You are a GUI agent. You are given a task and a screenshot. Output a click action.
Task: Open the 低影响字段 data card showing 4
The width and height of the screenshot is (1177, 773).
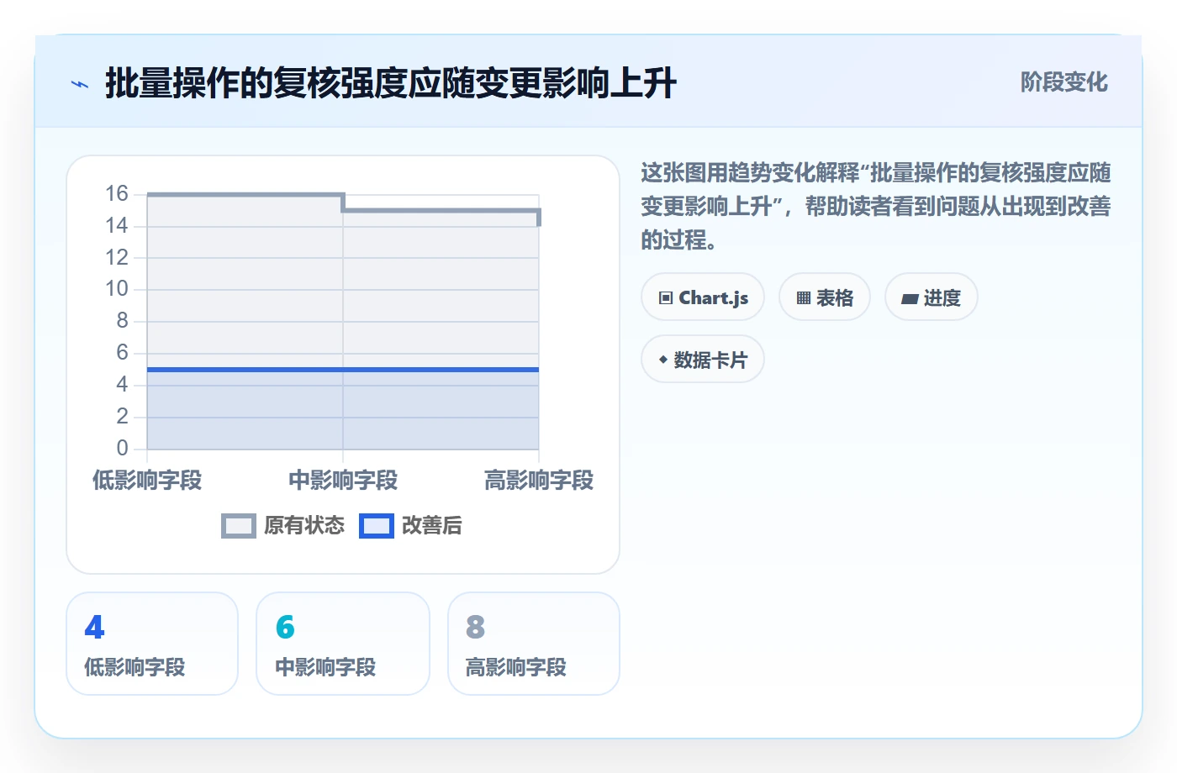(x=152, y=644)
